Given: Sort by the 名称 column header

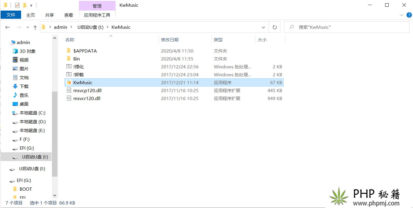Looking at the screenshot, I should point(70,40).
